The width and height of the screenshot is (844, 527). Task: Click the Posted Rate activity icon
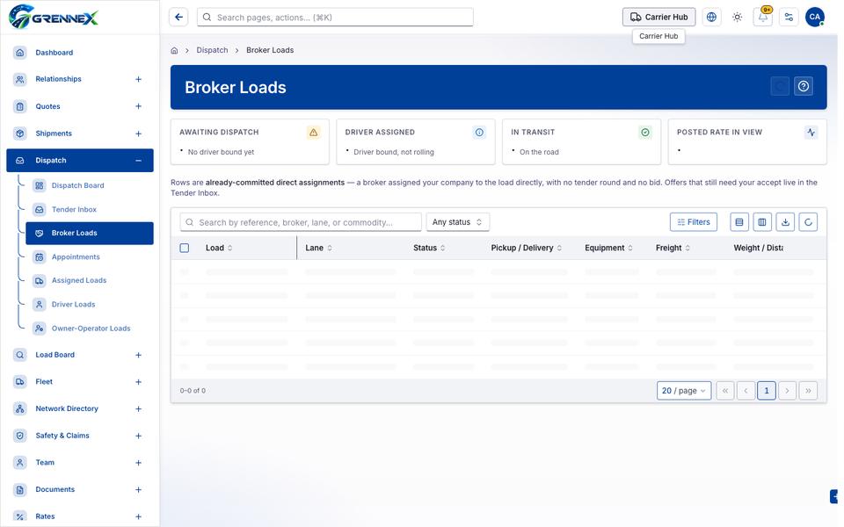(811, 133)
